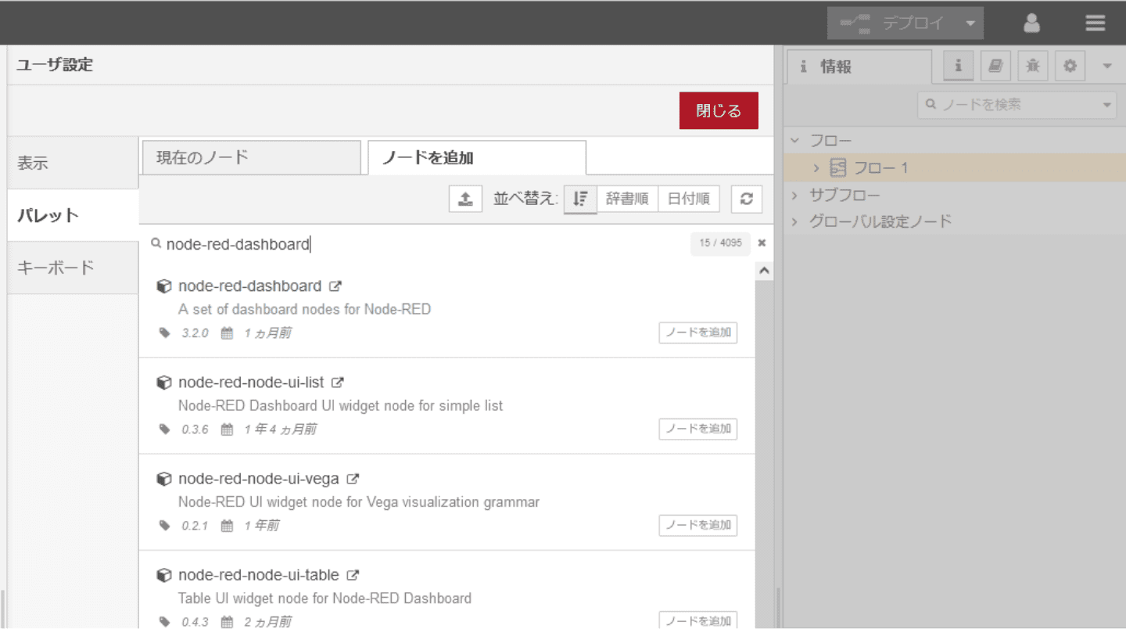The height and width of the screenshot is (629, 1126).
Task: Expand the フロー 1 tree item
Action: [x=816, y=168]
